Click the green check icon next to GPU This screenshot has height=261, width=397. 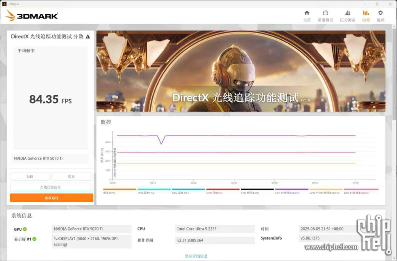point(25,229)
